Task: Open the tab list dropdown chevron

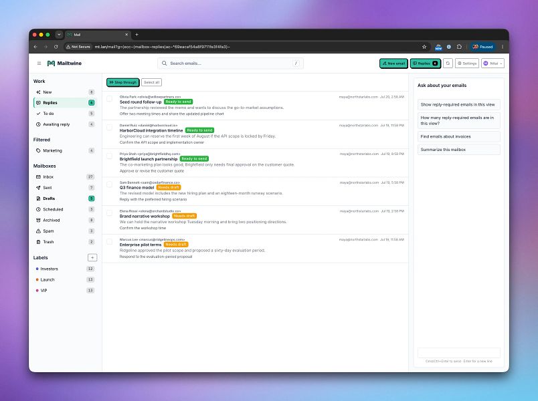Action: tap(59, 35)
